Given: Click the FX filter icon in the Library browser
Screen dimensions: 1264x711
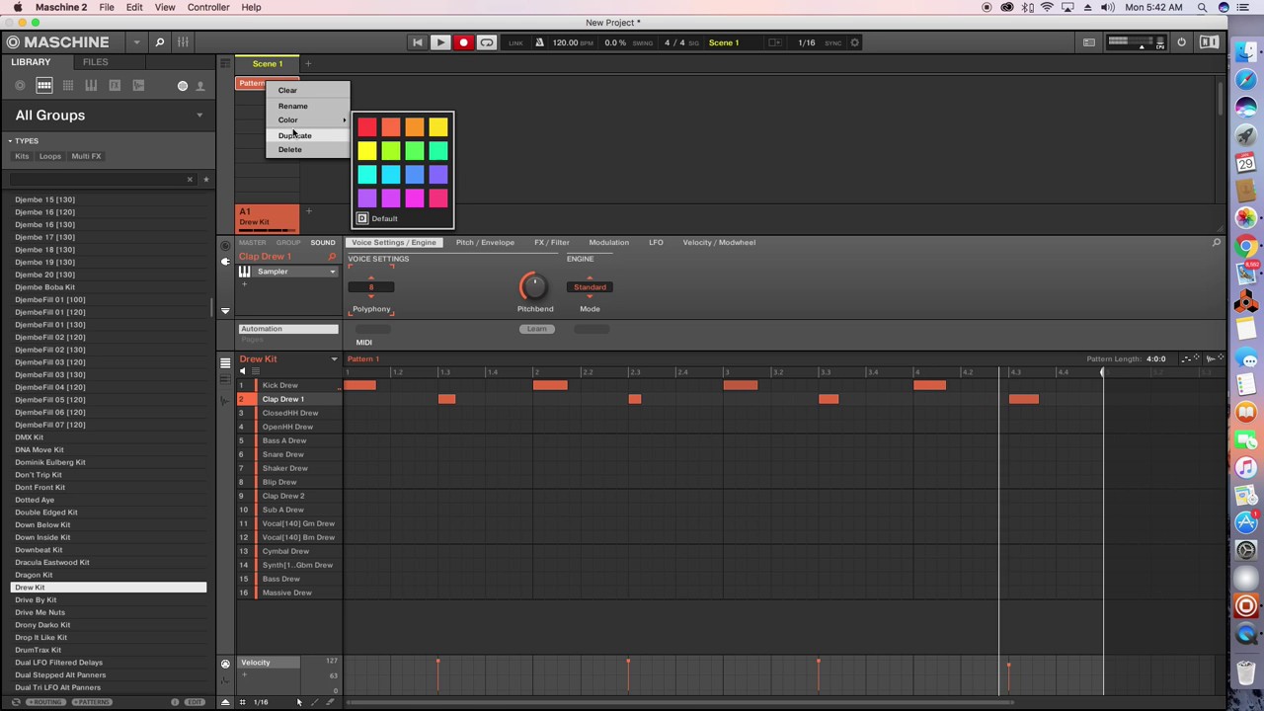Looking at the screenshot, I should [x=115, y=85].
